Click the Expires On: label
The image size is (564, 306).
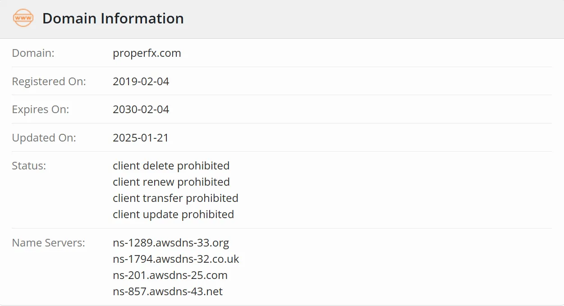[41, 110]
